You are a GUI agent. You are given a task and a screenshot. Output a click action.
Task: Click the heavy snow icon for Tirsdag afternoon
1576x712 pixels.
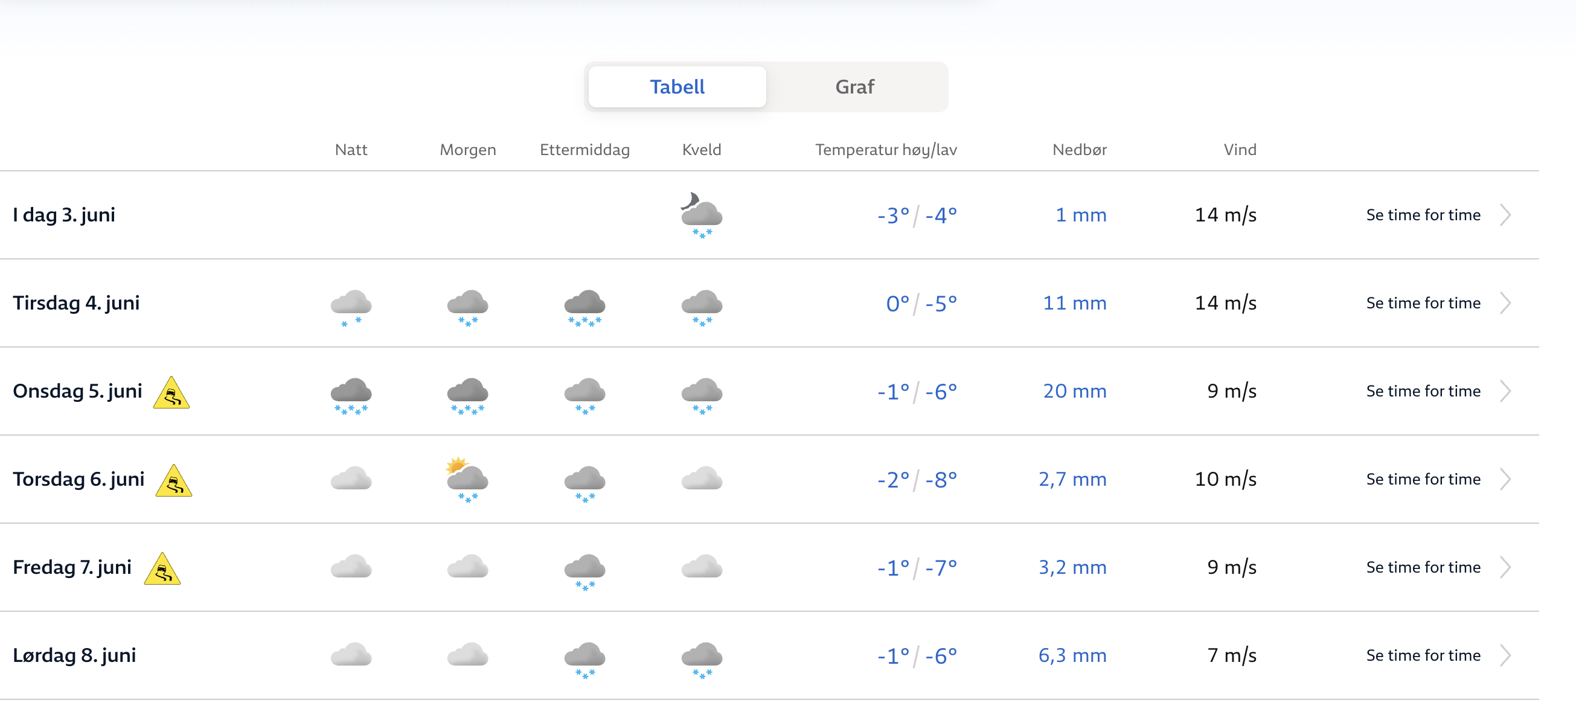tap(585, 307)
